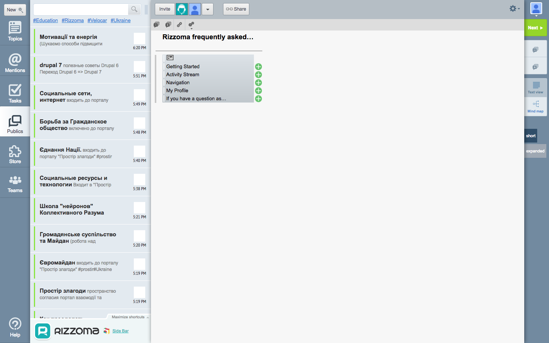Open the Topics section in the sidebar

[15, 31]
